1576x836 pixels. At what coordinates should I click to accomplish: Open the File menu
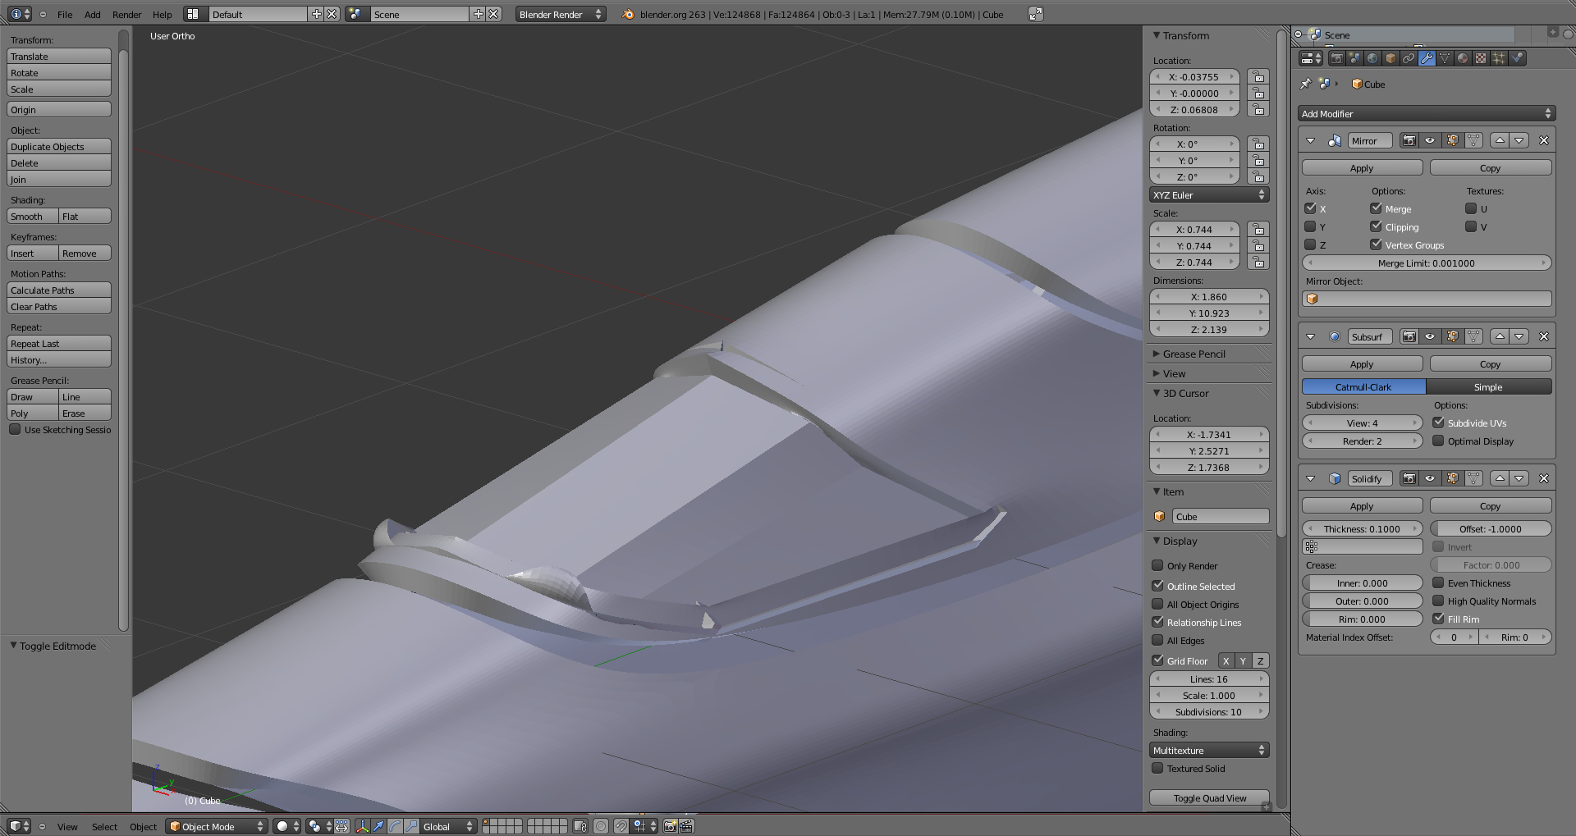tap(65, 14)
